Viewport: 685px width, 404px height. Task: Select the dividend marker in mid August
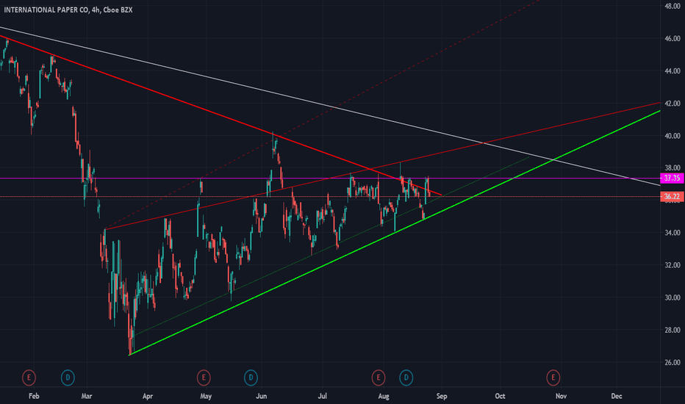click(x=406, y=378)
